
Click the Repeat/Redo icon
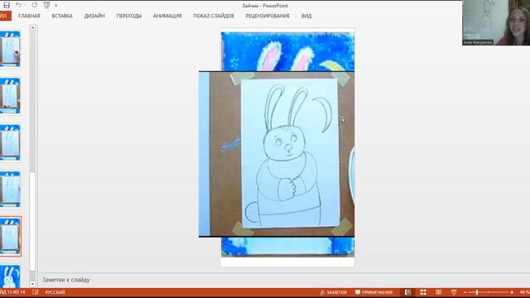[x=35, y=5]
